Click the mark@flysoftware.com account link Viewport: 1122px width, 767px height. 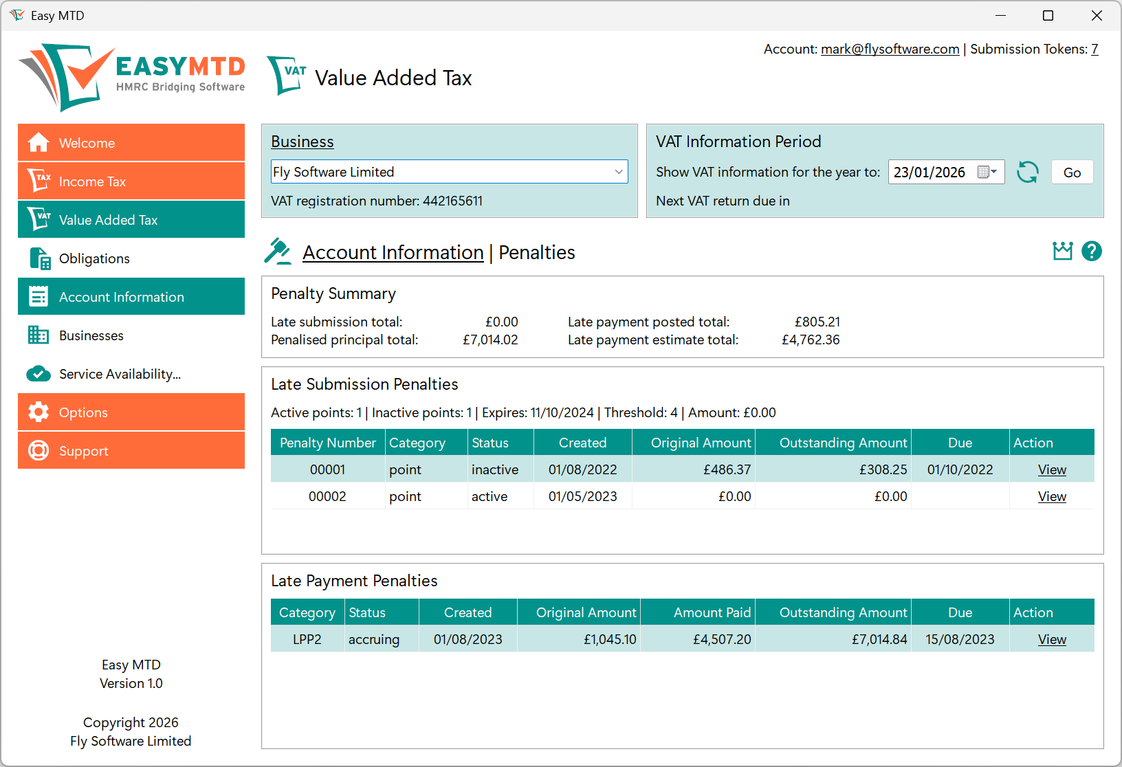pos(890,49)
